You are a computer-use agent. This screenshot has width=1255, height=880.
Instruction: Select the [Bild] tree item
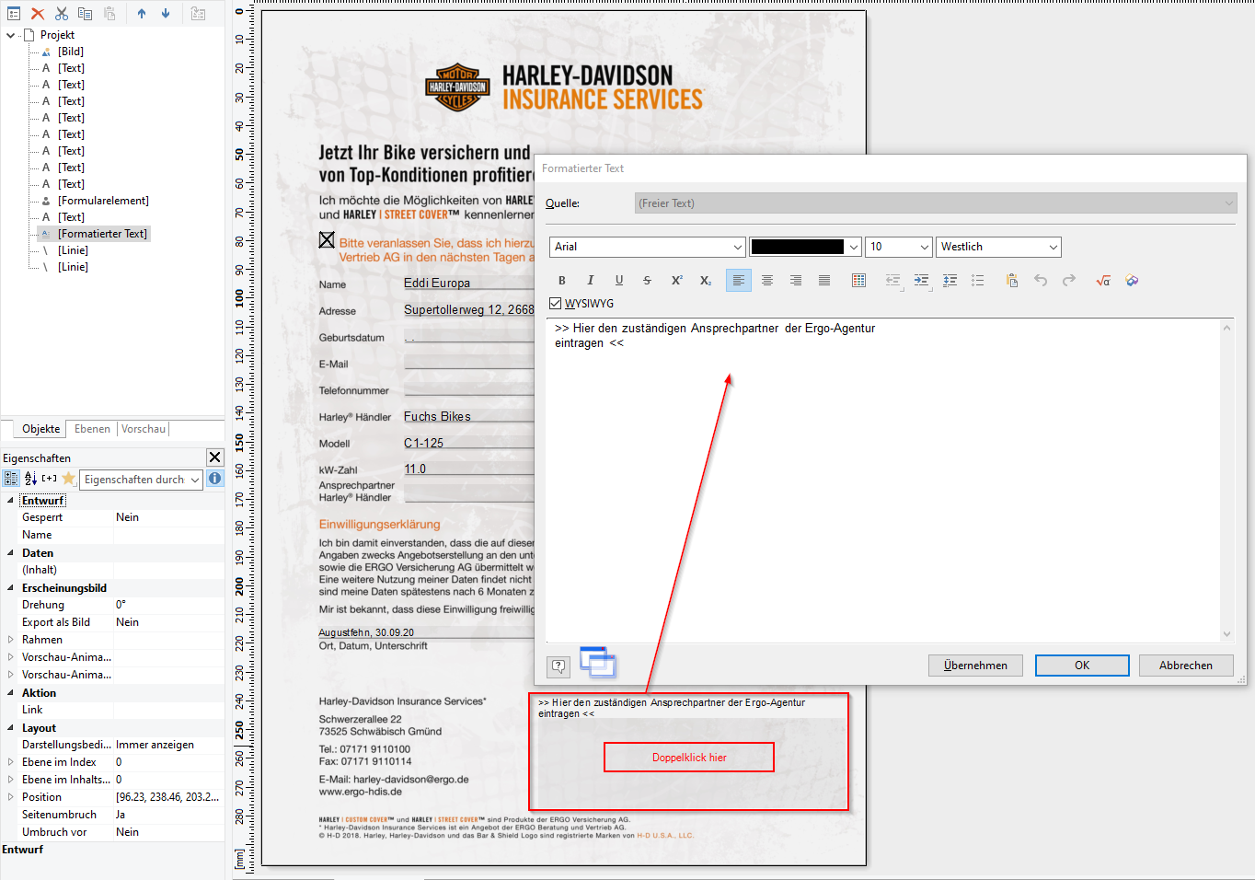coord(71,52)
